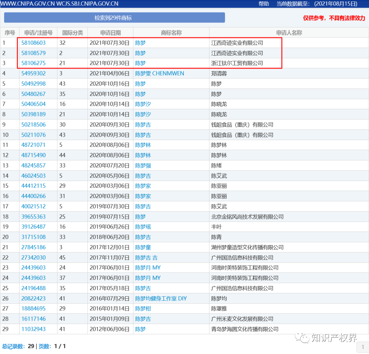Open registration number 58106275
This screenshot has width=369, height=354.
(x=33, y=63)
